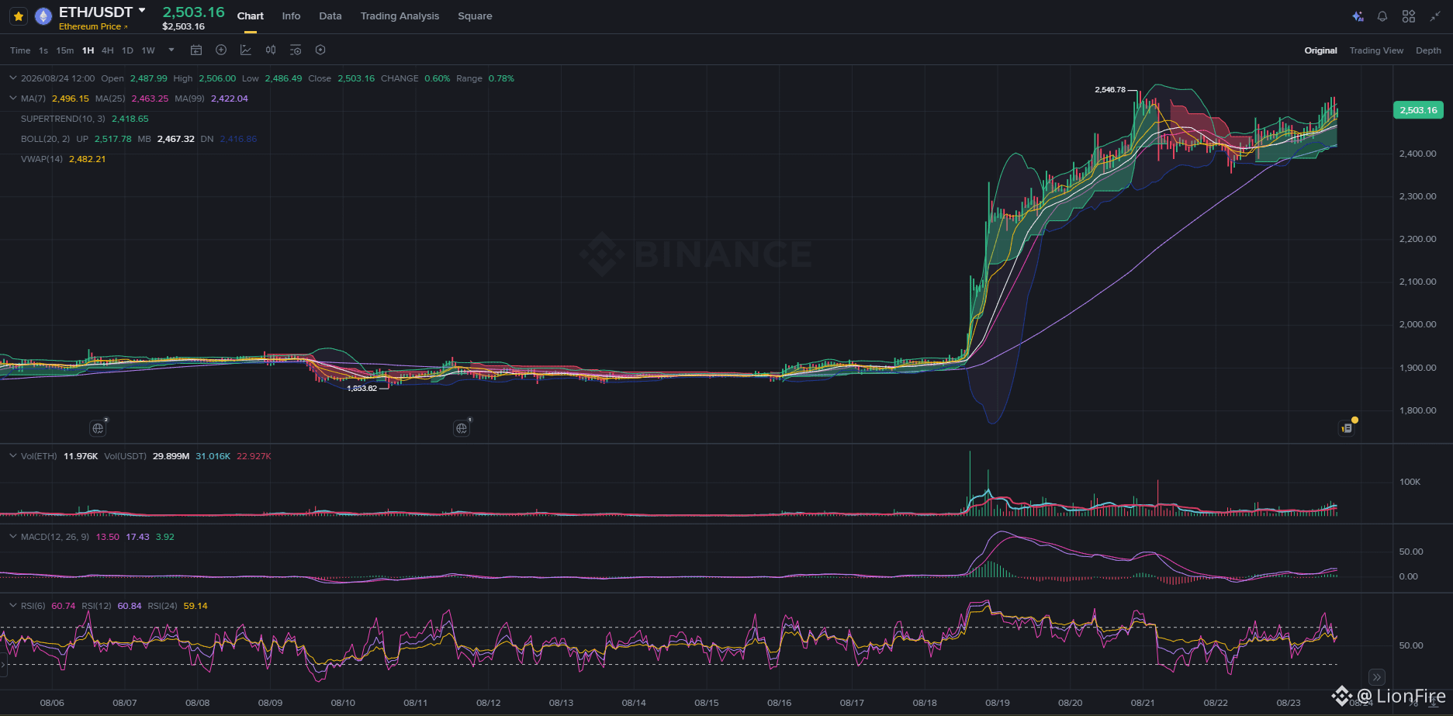Switch to the Info tab
The height and width of the screenshot is (716, 1453).
[291, 16]
